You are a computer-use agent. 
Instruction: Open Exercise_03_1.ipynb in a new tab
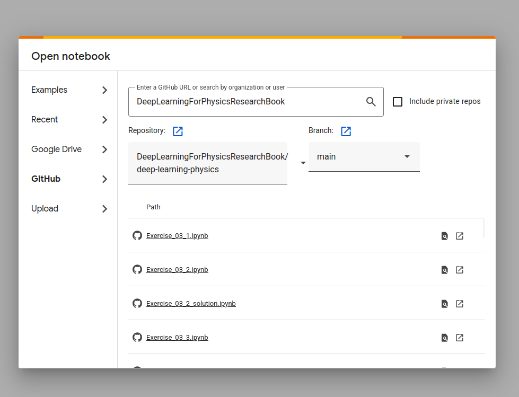click(460, 236)
